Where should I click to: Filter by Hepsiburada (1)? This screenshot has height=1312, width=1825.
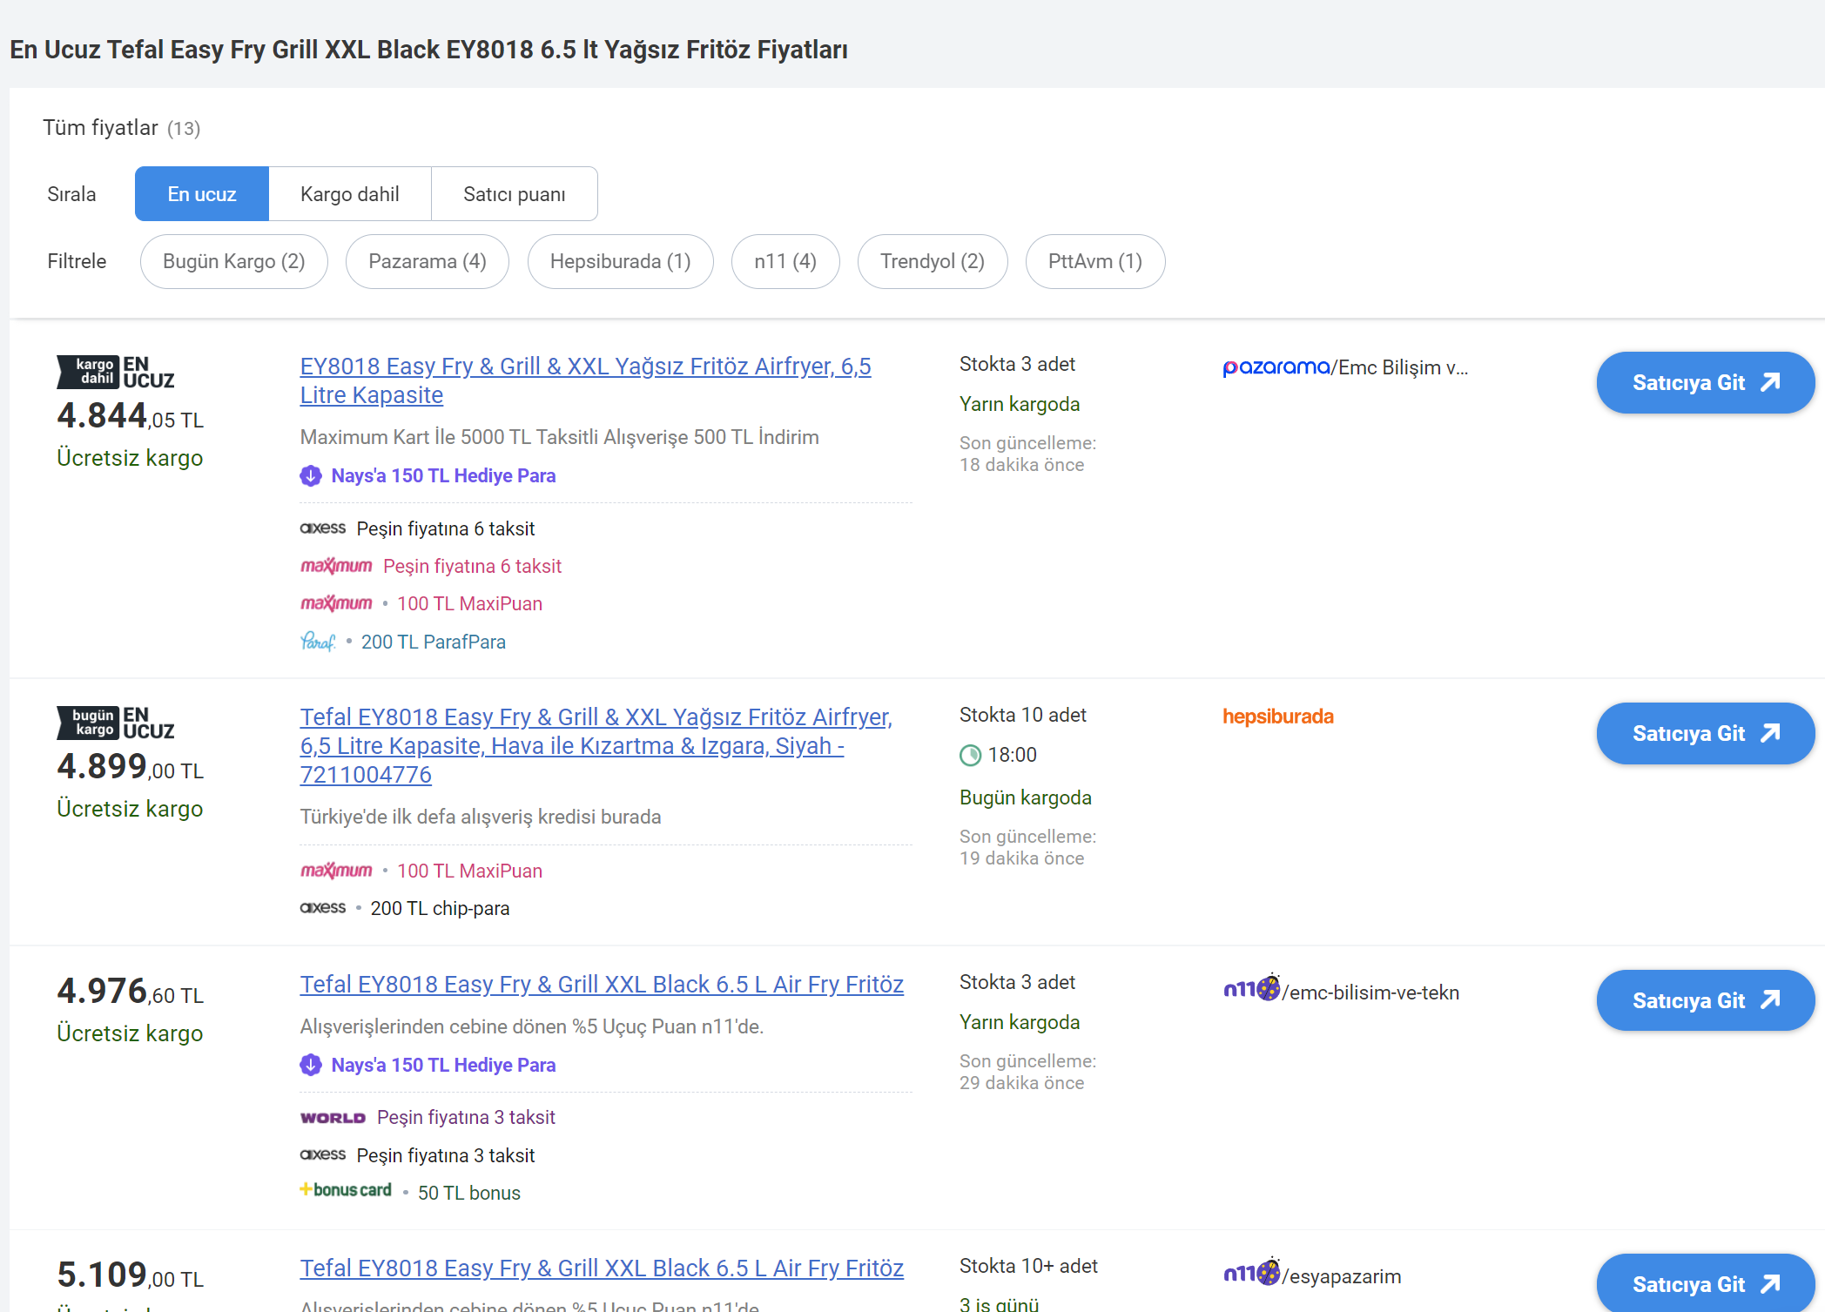pos(620,261)
